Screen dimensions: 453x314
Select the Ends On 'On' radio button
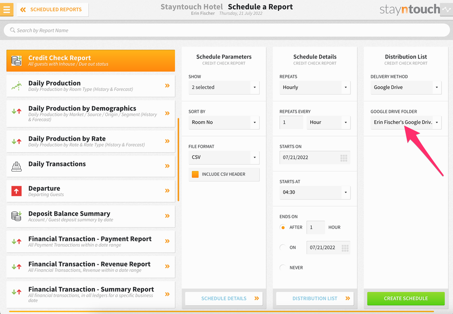coord(283,247)
